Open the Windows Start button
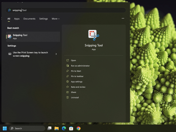176x132 pixels. [5, 128]
